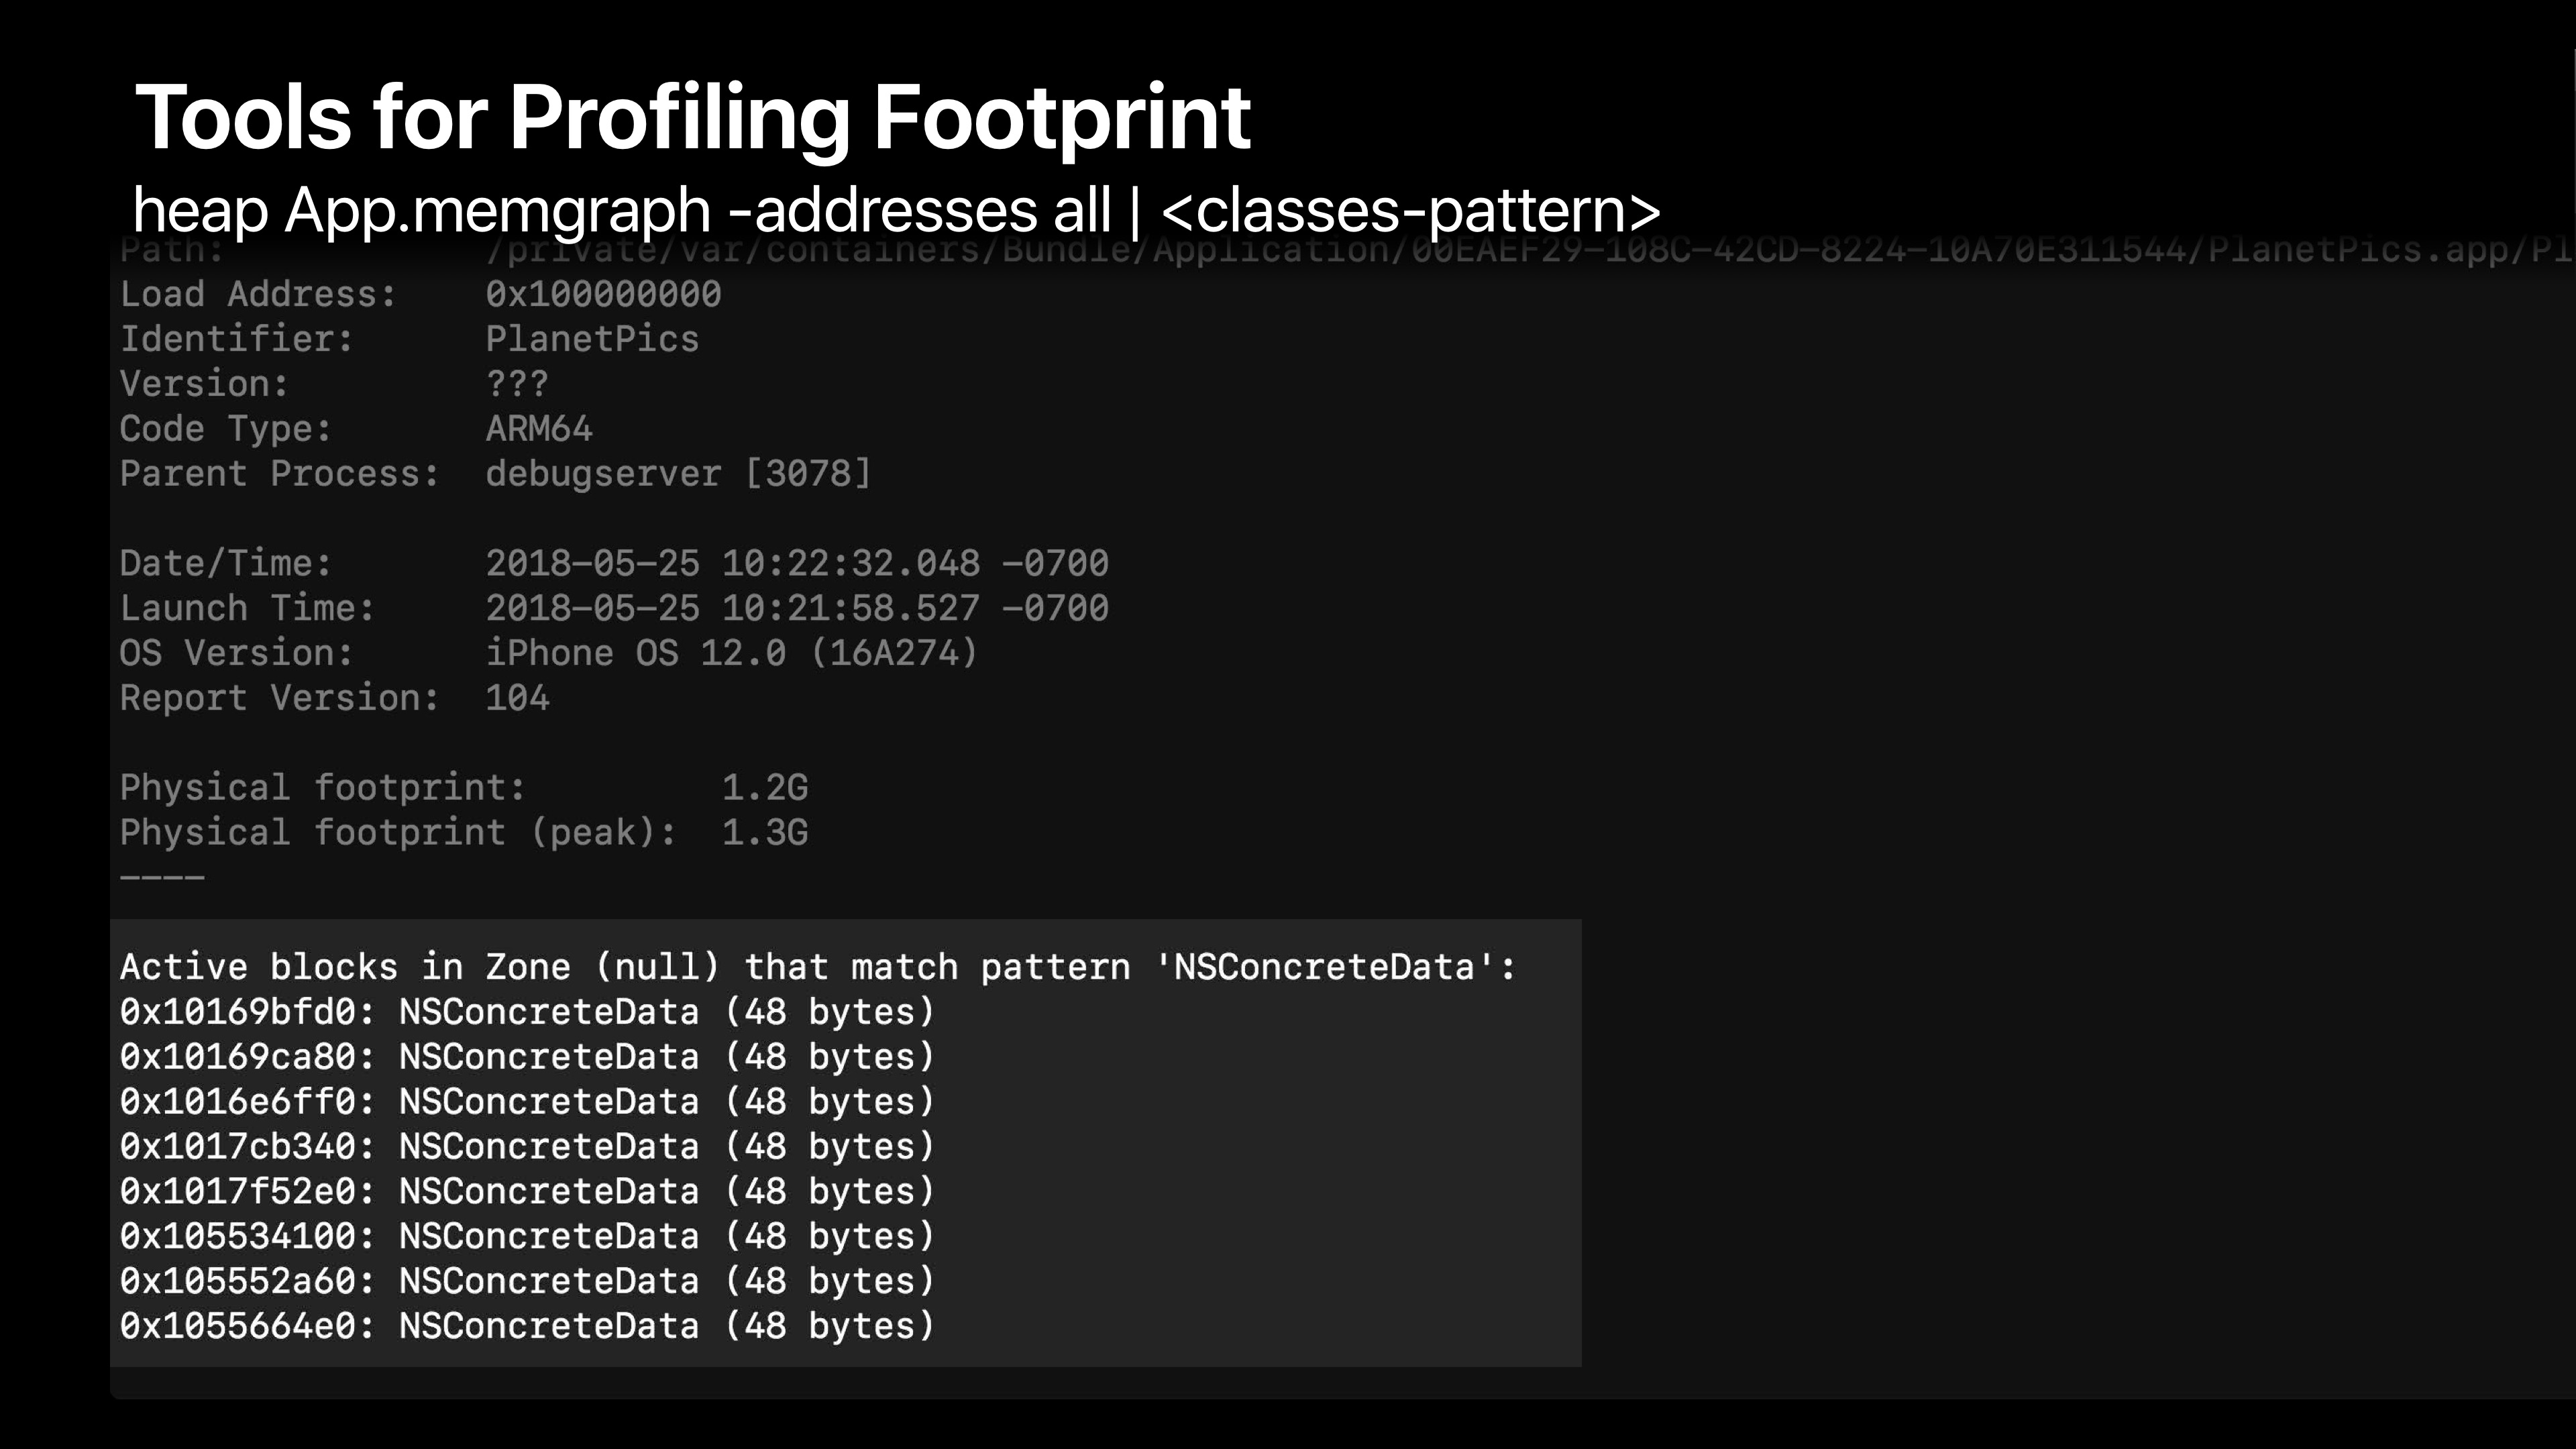Click the address 0x1055664e0 line
Screen dimensions: 2576x1449
[527, 1326]
